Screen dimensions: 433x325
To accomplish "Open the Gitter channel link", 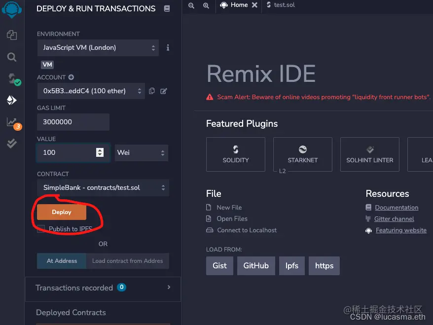I will (394, 218).
